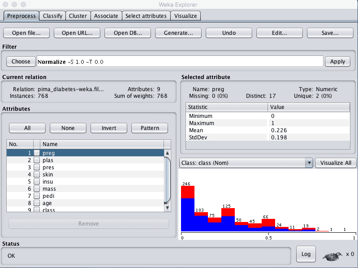
Task: Click the Normalize filter configuration field
Action: coord(180,62)
